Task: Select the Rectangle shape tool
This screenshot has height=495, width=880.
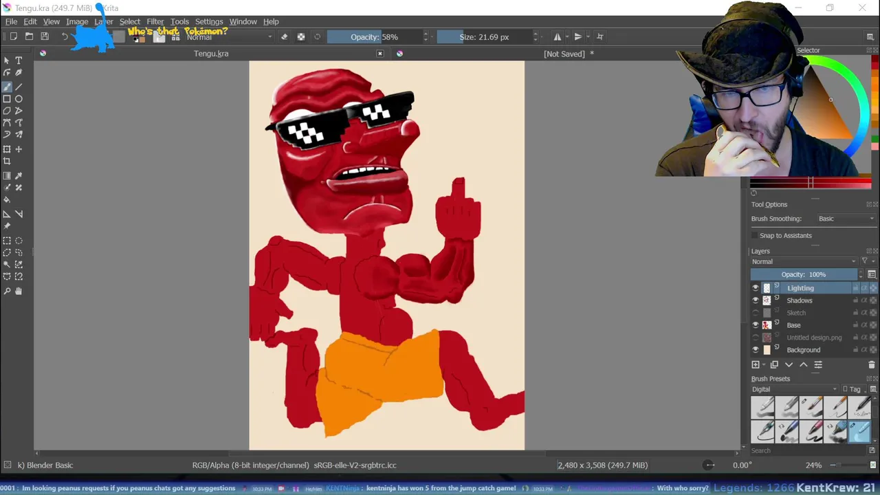Action: pyautogui.click(x=7, y=99)
